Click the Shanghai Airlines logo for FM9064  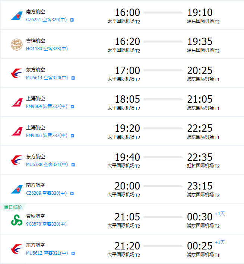(x=16, y=102)
